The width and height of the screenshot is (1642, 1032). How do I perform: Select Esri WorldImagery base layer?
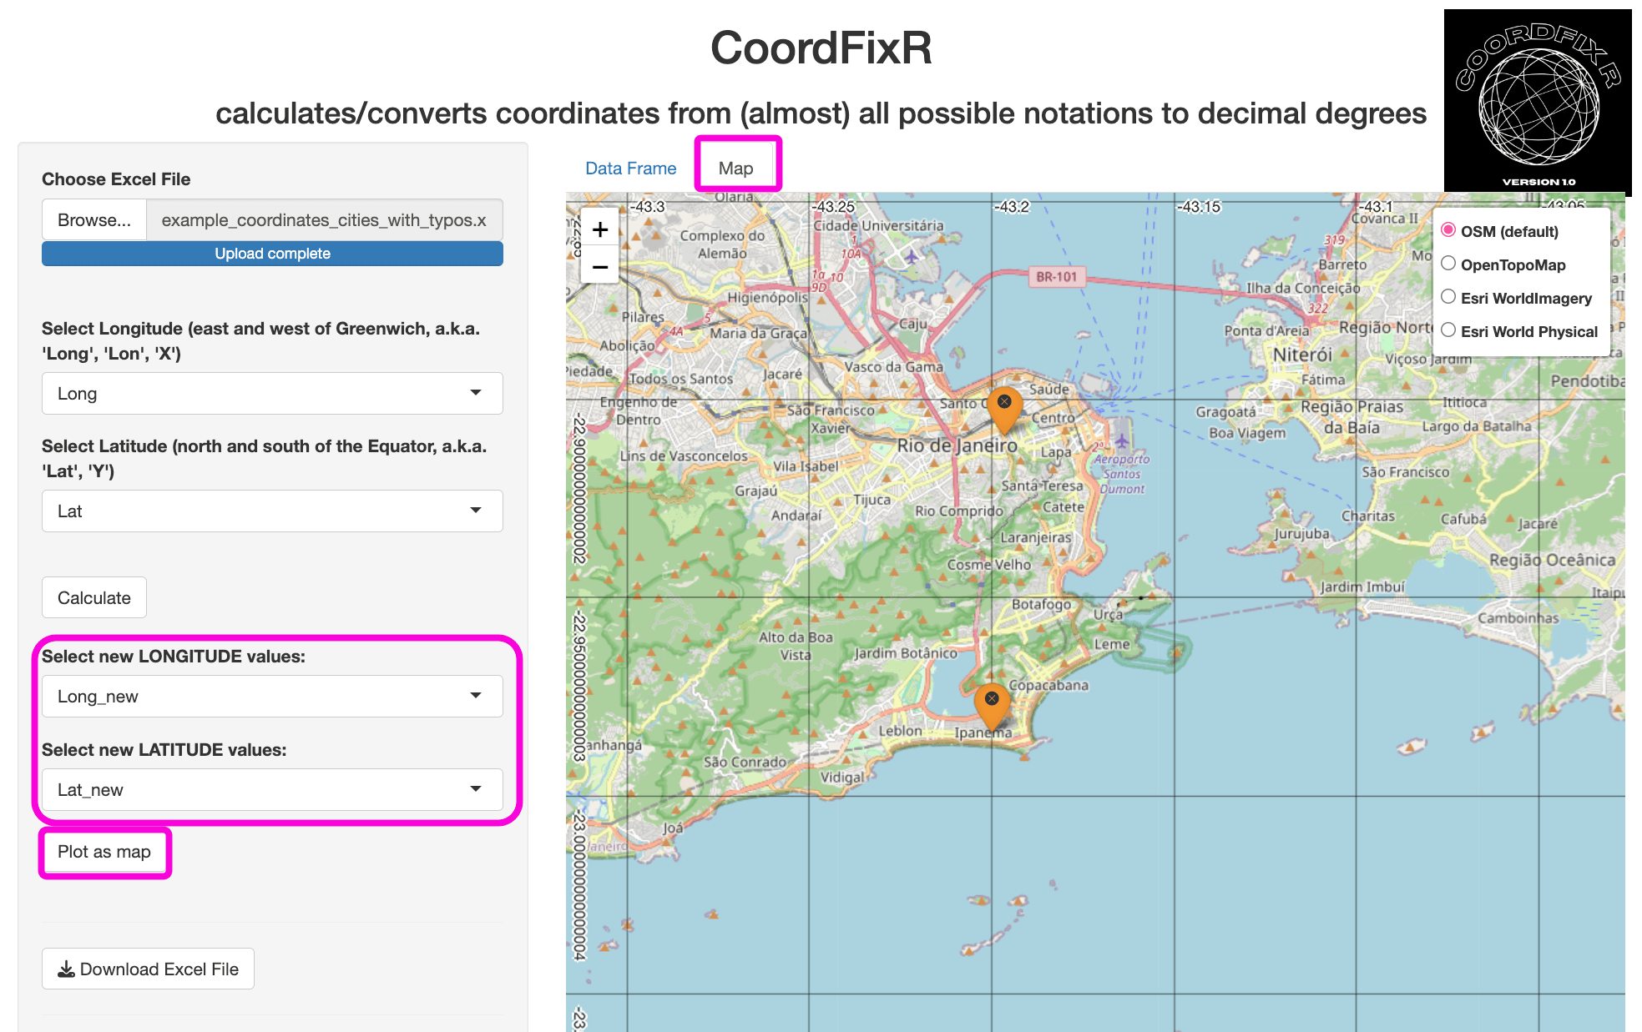[x=1448, y=297]
